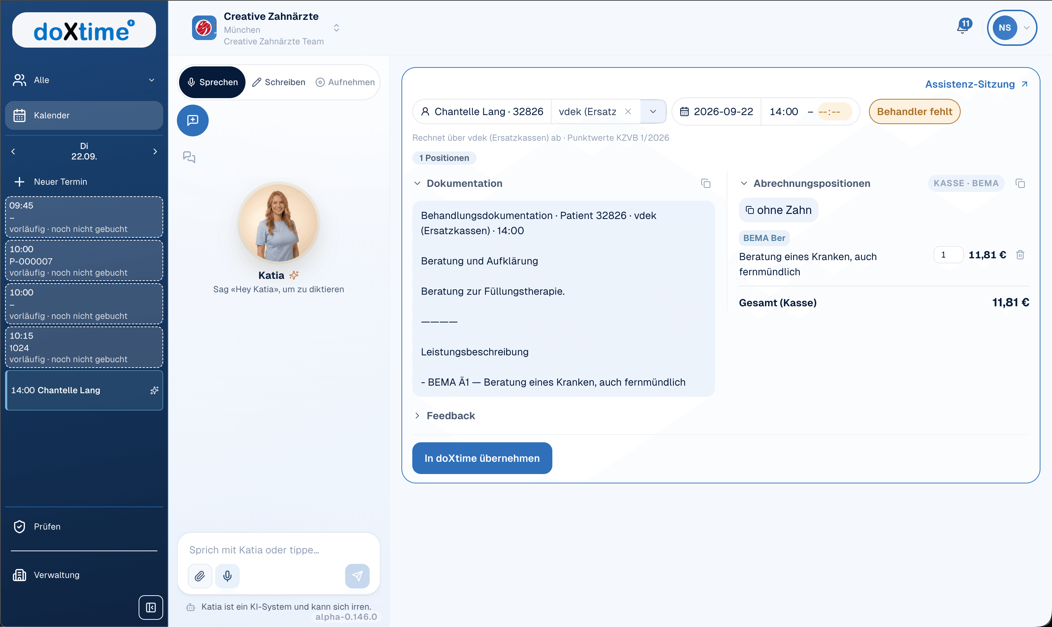Send the message to Katia
The width and height of the screenshot is (1052, 627).
[357, 575]
